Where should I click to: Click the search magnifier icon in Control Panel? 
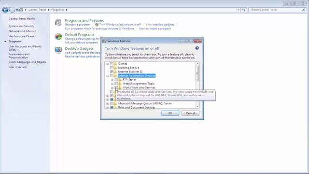304,10
